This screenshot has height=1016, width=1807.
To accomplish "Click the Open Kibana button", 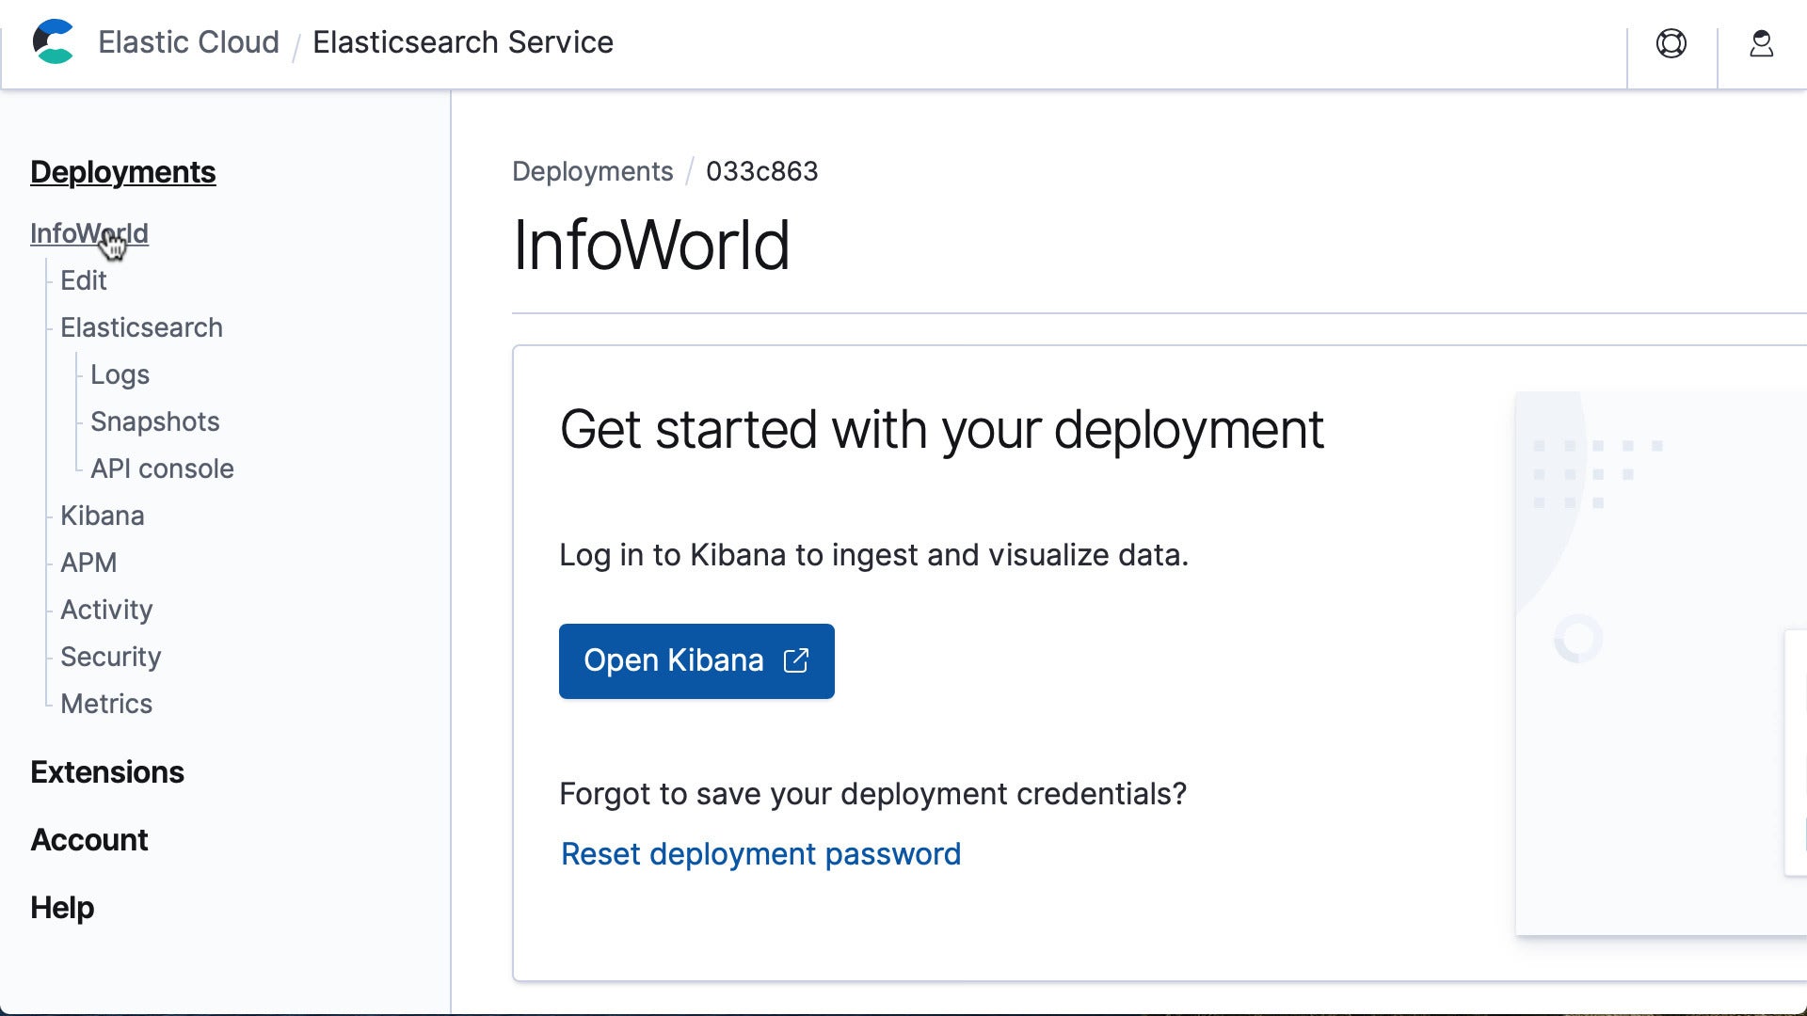I will point(696,660).
